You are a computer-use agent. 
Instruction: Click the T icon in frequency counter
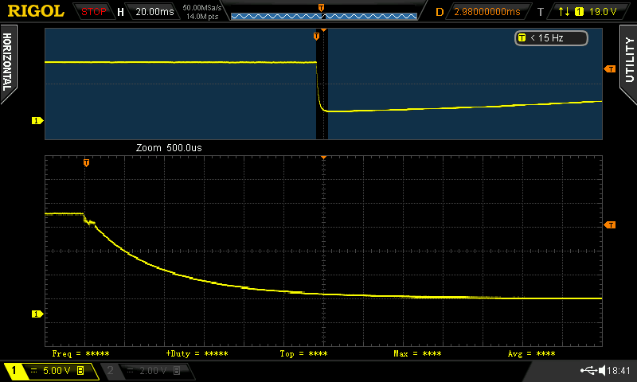522,37
